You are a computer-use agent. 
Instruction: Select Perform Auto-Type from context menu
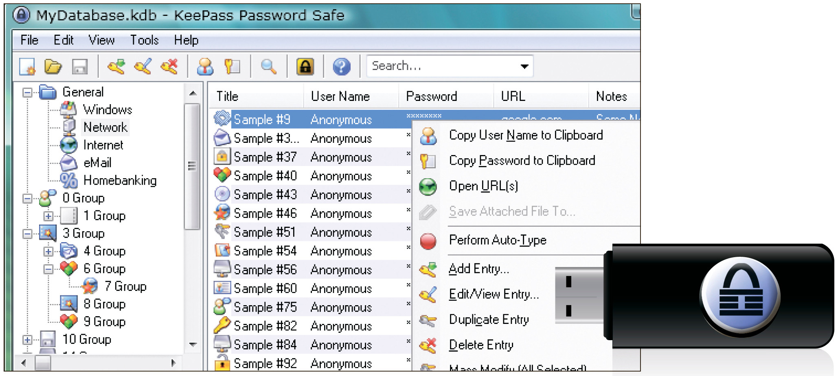(497, 240)
